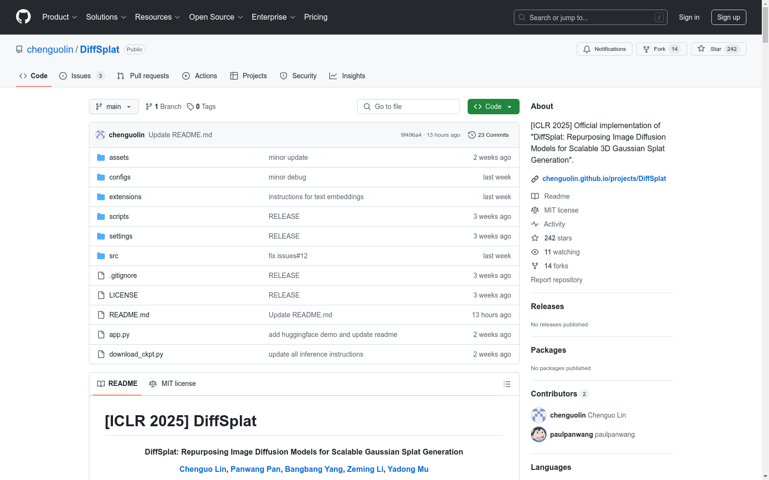Click the star icon beside 242 stars
The width and height of the screenshot is (769, 480).
tap(535, 238)
